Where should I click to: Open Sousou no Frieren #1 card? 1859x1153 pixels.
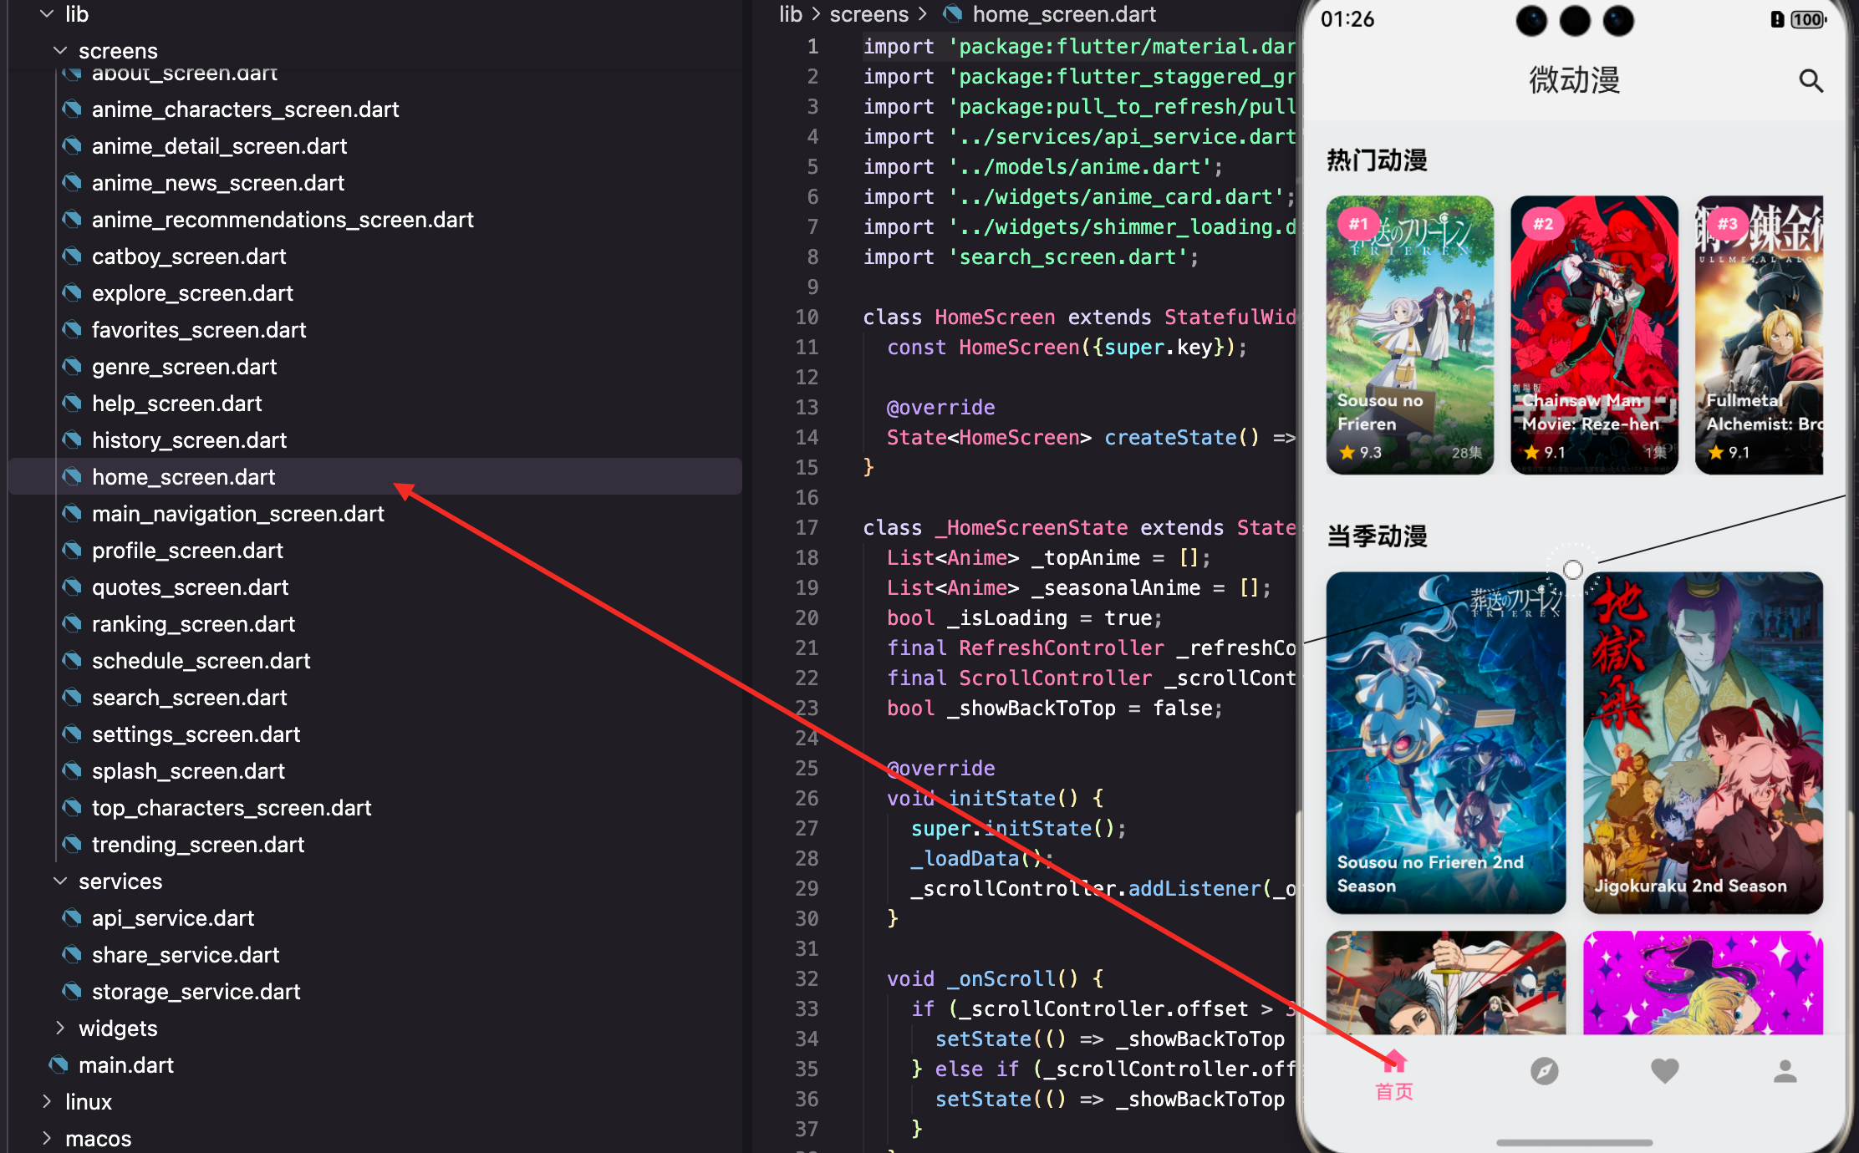[1409, 334]
